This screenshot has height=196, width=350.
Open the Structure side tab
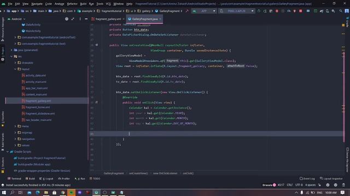point(3,166)
